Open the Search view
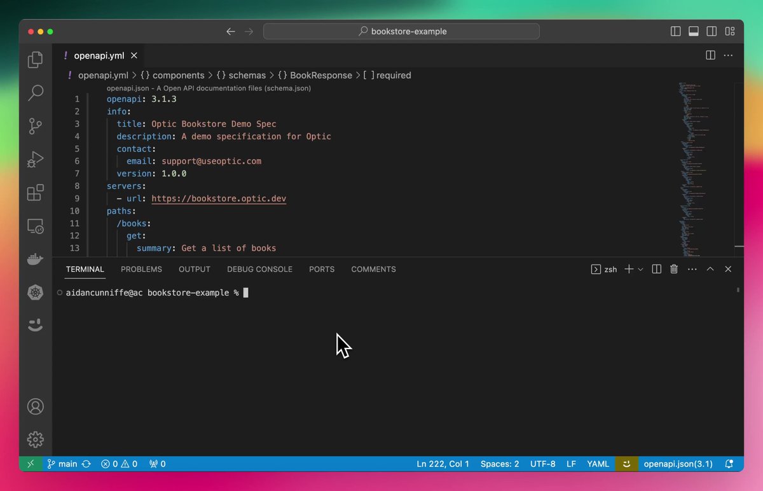 click(36, 93)
